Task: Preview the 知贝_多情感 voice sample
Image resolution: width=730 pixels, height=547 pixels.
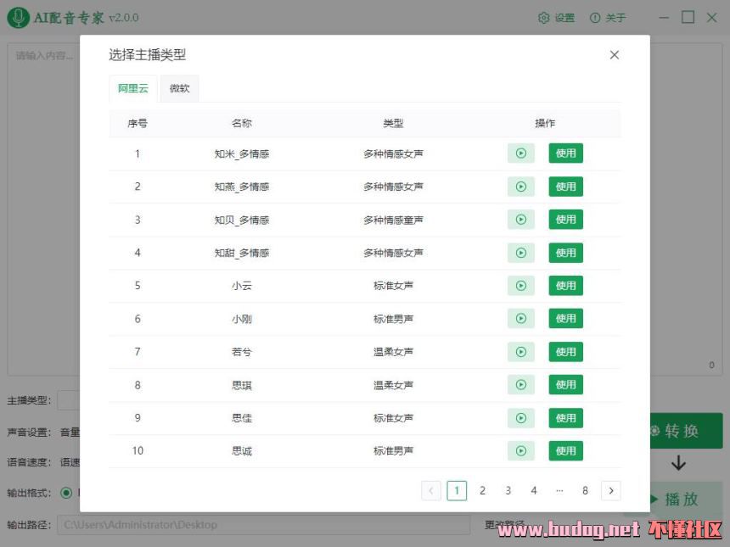Action: pos(521,220)
